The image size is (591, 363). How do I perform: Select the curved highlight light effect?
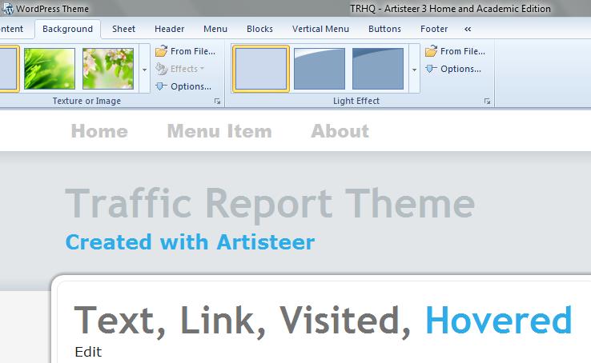click(320, 69)
